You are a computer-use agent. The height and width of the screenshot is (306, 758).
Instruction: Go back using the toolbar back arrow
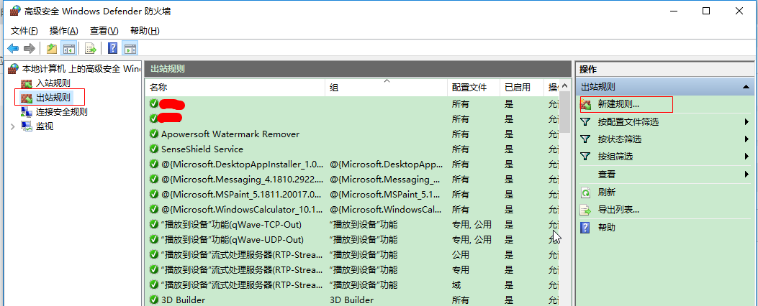[13, 48]
